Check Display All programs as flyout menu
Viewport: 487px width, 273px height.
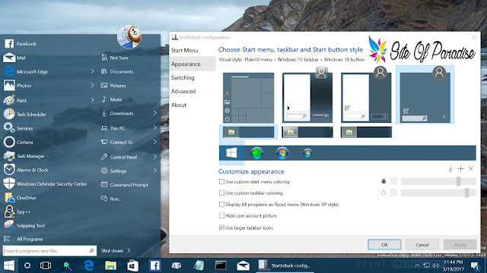click(x=221, y=204)
